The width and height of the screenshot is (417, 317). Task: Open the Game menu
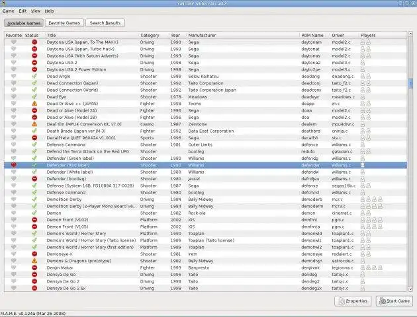click(x=8, y=11)
